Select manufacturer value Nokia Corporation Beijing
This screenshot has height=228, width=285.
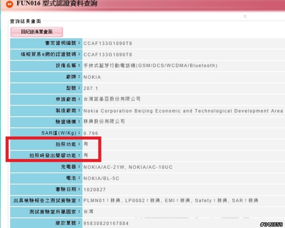pyautogui.click(x=183, y=111)
